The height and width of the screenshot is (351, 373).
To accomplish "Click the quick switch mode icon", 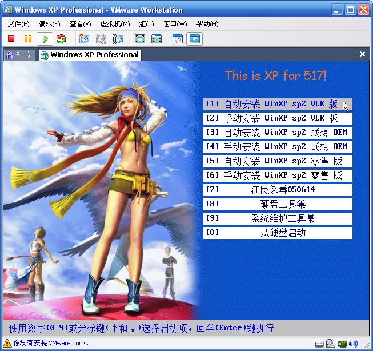I will 157,39.
